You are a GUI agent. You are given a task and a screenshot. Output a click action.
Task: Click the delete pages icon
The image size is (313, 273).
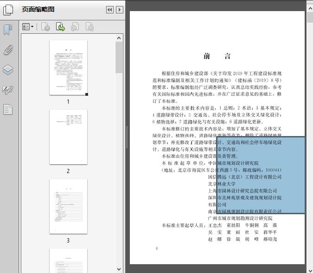coord(45,27)
